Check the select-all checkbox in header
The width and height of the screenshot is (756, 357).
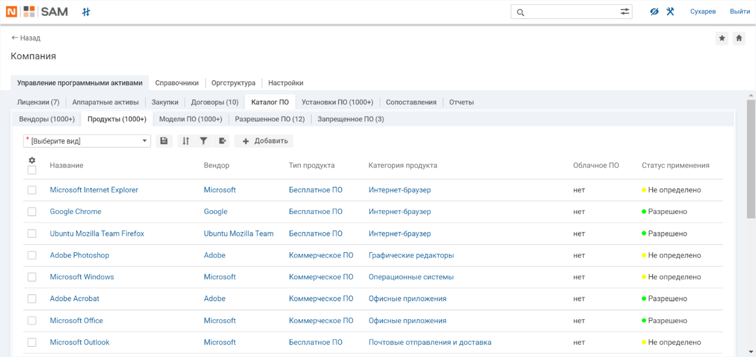click(32, 170)
